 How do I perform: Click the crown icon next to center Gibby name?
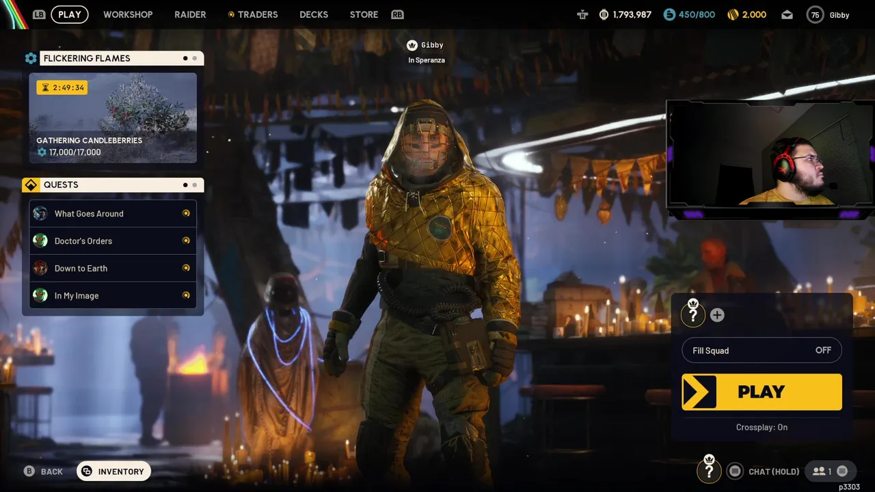pos(412,45)
